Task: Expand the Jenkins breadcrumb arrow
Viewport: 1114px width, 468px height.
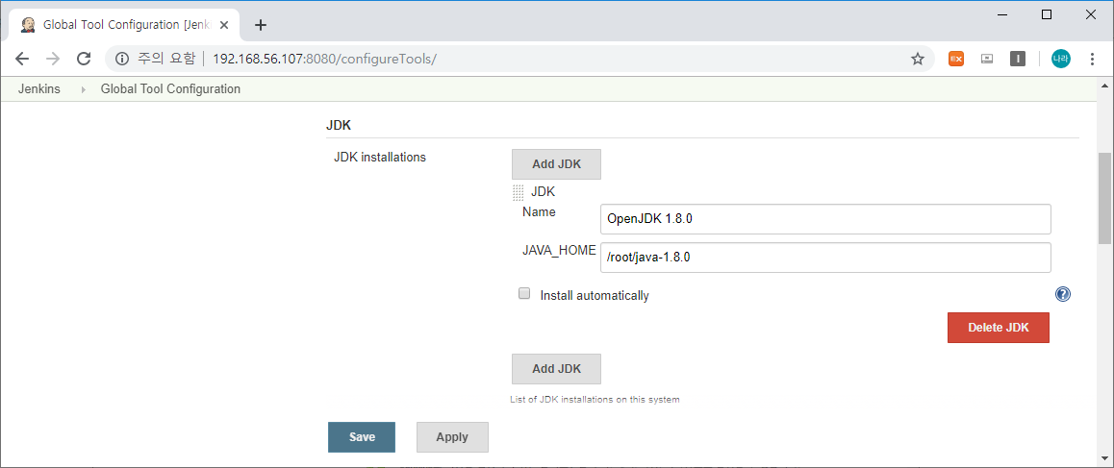Action: [84, 90]
